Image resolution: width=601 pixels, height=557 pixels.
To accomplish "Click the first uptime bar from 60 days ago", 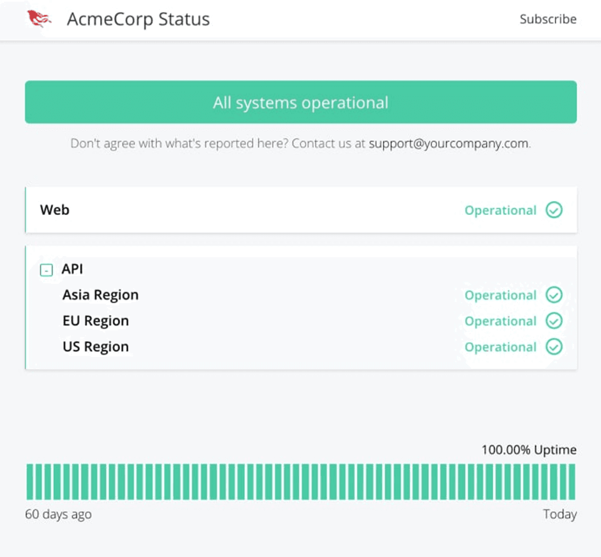I will [x=30, y=482].
